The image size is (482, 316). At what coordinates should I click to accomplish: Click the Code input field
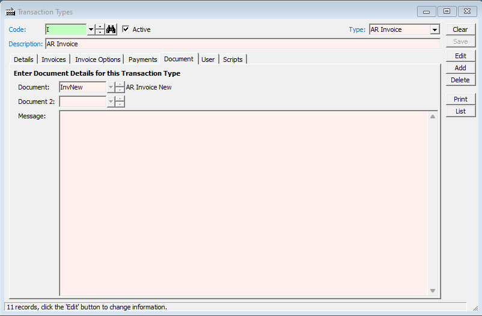coord(66,29)
